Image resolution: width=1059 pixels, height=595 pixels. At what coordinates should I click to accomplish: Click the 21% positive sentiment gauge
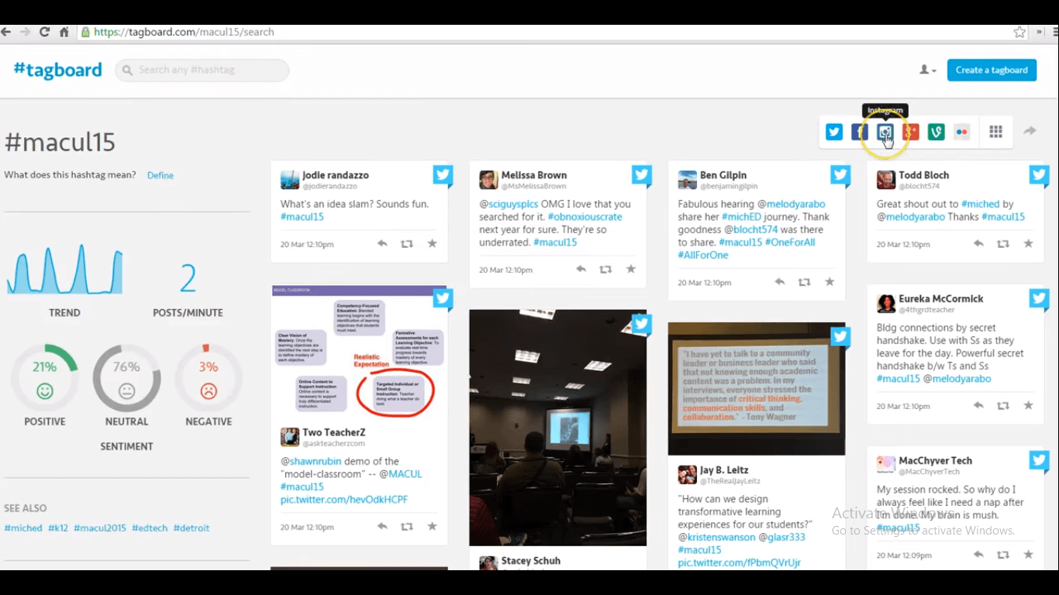45,378
